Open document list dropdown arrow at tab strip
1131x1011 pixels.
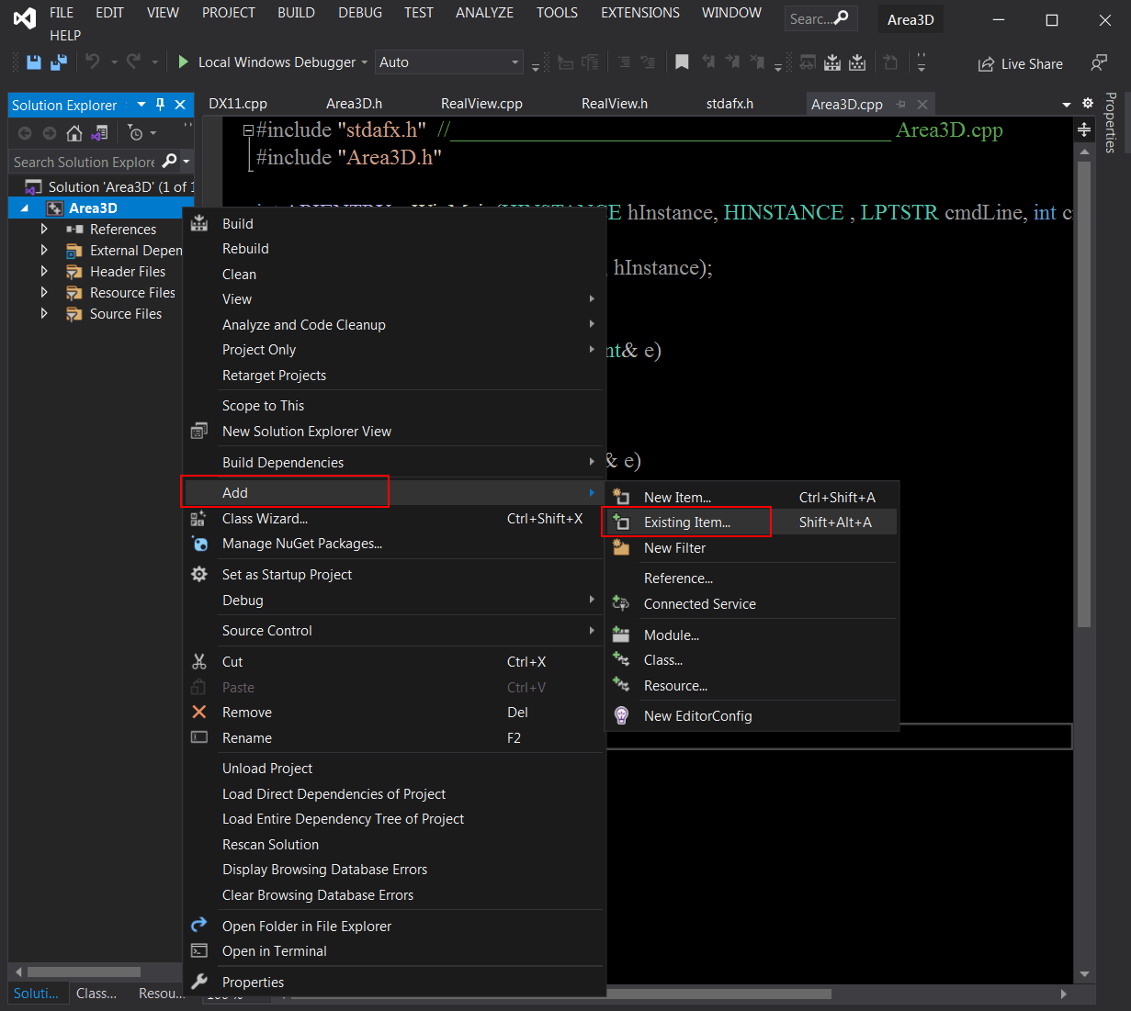click(x=1067, y=105)
